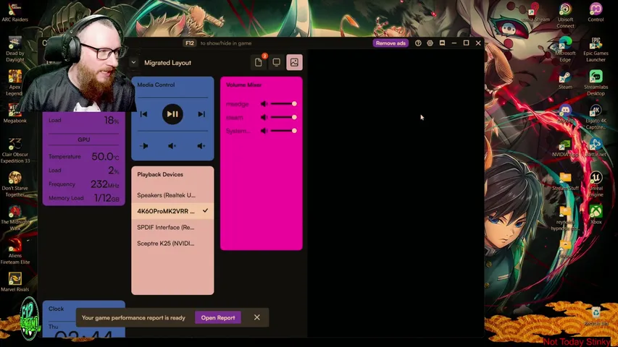Open Elgato 4K Capture shortcut
The width and height of the screenshot is (618, 347).
coord(596,117)
